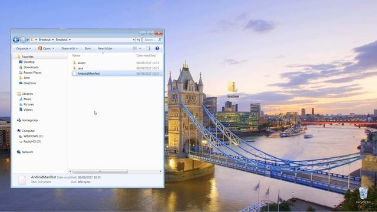Open the Music library
This screenshot has width=377, height=212.
pyautogui.click(x=28, y=99)
